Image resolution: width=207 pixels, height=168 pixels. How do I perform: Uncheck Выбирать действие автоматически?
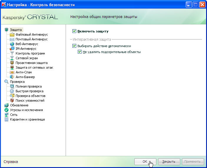coord(74,46)
